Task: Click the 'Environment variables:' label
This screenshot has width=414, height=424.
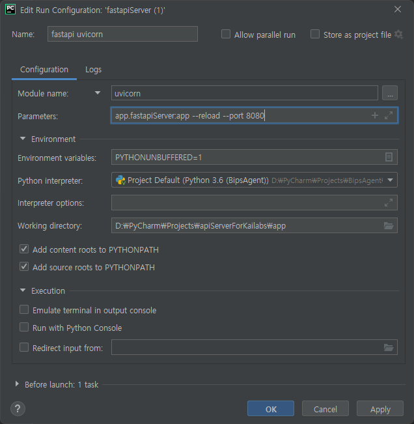Action: pyautogui.click(x=57, y=158)
